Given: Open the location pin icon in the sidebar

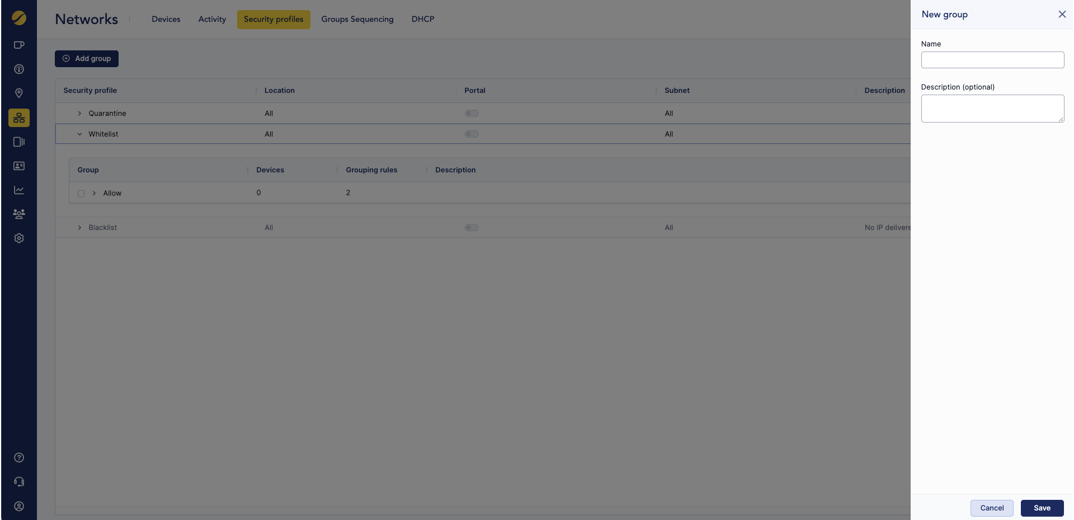Looking at the screenshot, I should [x=19, y=93].
